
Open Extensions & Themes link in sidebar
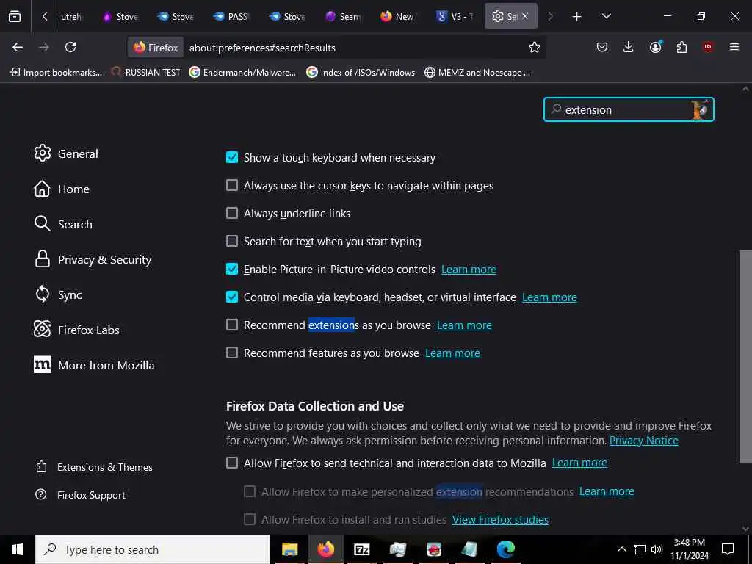[x=95, y=467]
